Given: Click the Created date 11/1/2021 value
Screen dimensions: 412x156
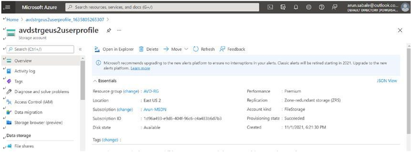Looking at the screenshot, I should 305,128.
